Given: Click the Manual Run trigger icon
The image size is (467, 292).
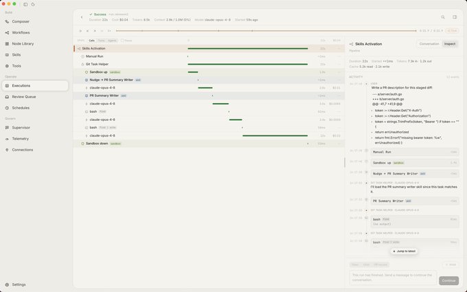Looking at the screenshot, I should [x=83, y=56].
